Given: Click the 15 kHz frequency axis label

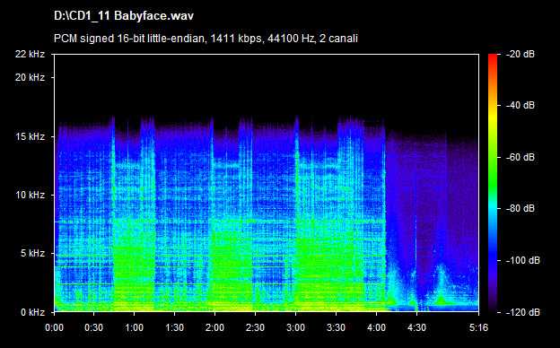Looking at the screenshot, I should [30, 136].
